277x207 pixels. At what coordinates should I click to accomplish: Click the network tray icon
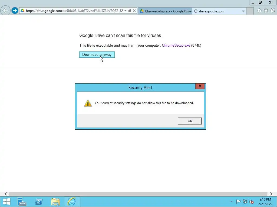point(245,202)
